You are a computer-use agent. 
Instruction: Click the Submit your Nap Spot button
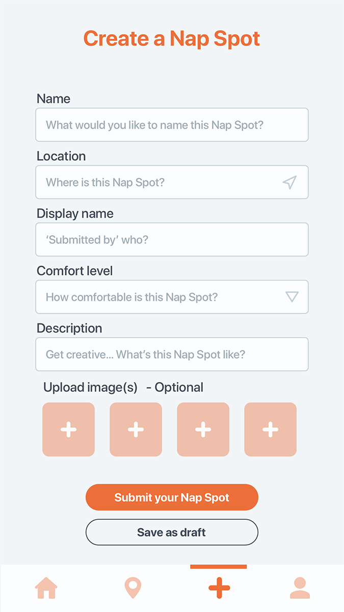point(172,497)
